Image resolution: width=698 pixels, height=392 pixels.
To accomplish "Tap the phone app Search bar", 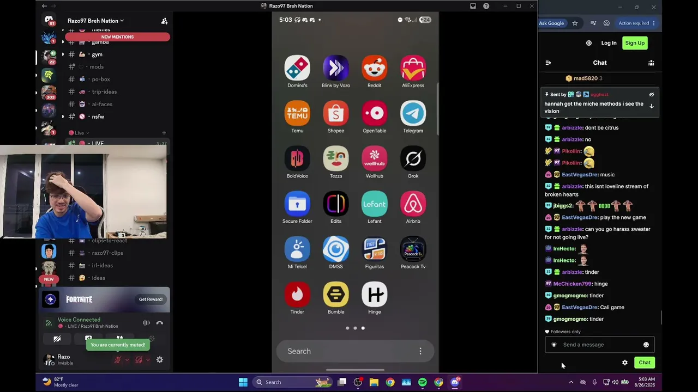I will (355, 351).
